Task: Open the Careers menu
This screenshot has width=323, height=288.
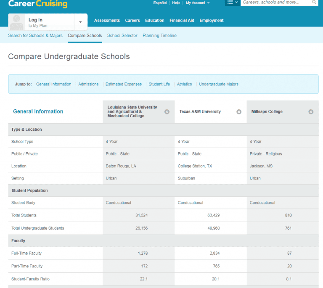Action: click(132, 20)
